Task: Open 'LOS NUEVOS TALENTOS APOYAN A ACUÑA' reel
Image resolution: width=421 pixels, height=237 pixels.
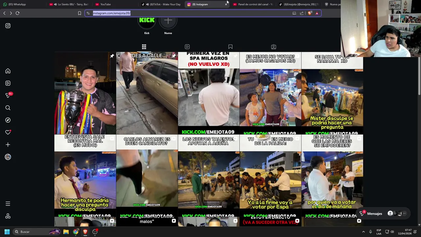Action: [x=209, y=176]
